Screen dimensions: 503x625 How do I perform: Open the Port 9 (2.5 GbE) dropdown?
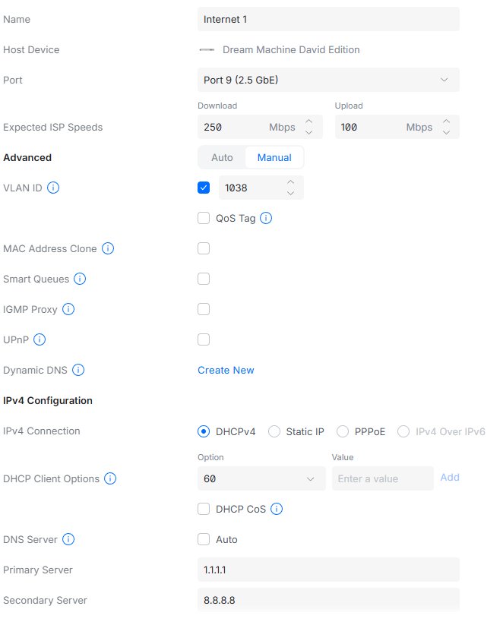click(328, 80)
